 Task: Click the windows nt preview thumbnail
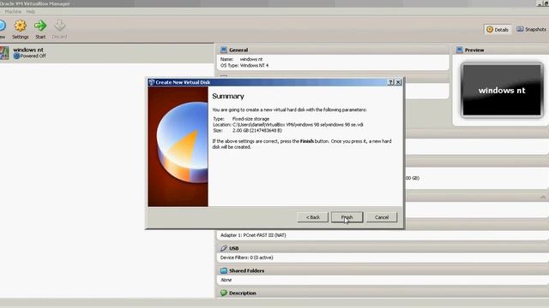coord(502,90)
